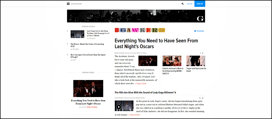Open popular stories Oscars thumbnail
Viewport: 272px width, 119px height.
(88, 88)
